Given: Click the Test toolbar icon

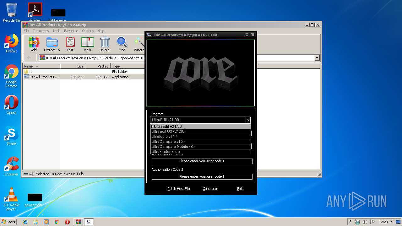Looking at the screenshot, I should coord(70,44).
